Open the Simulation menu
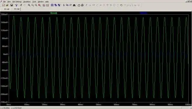192x109 pixels. coord(27,1)
